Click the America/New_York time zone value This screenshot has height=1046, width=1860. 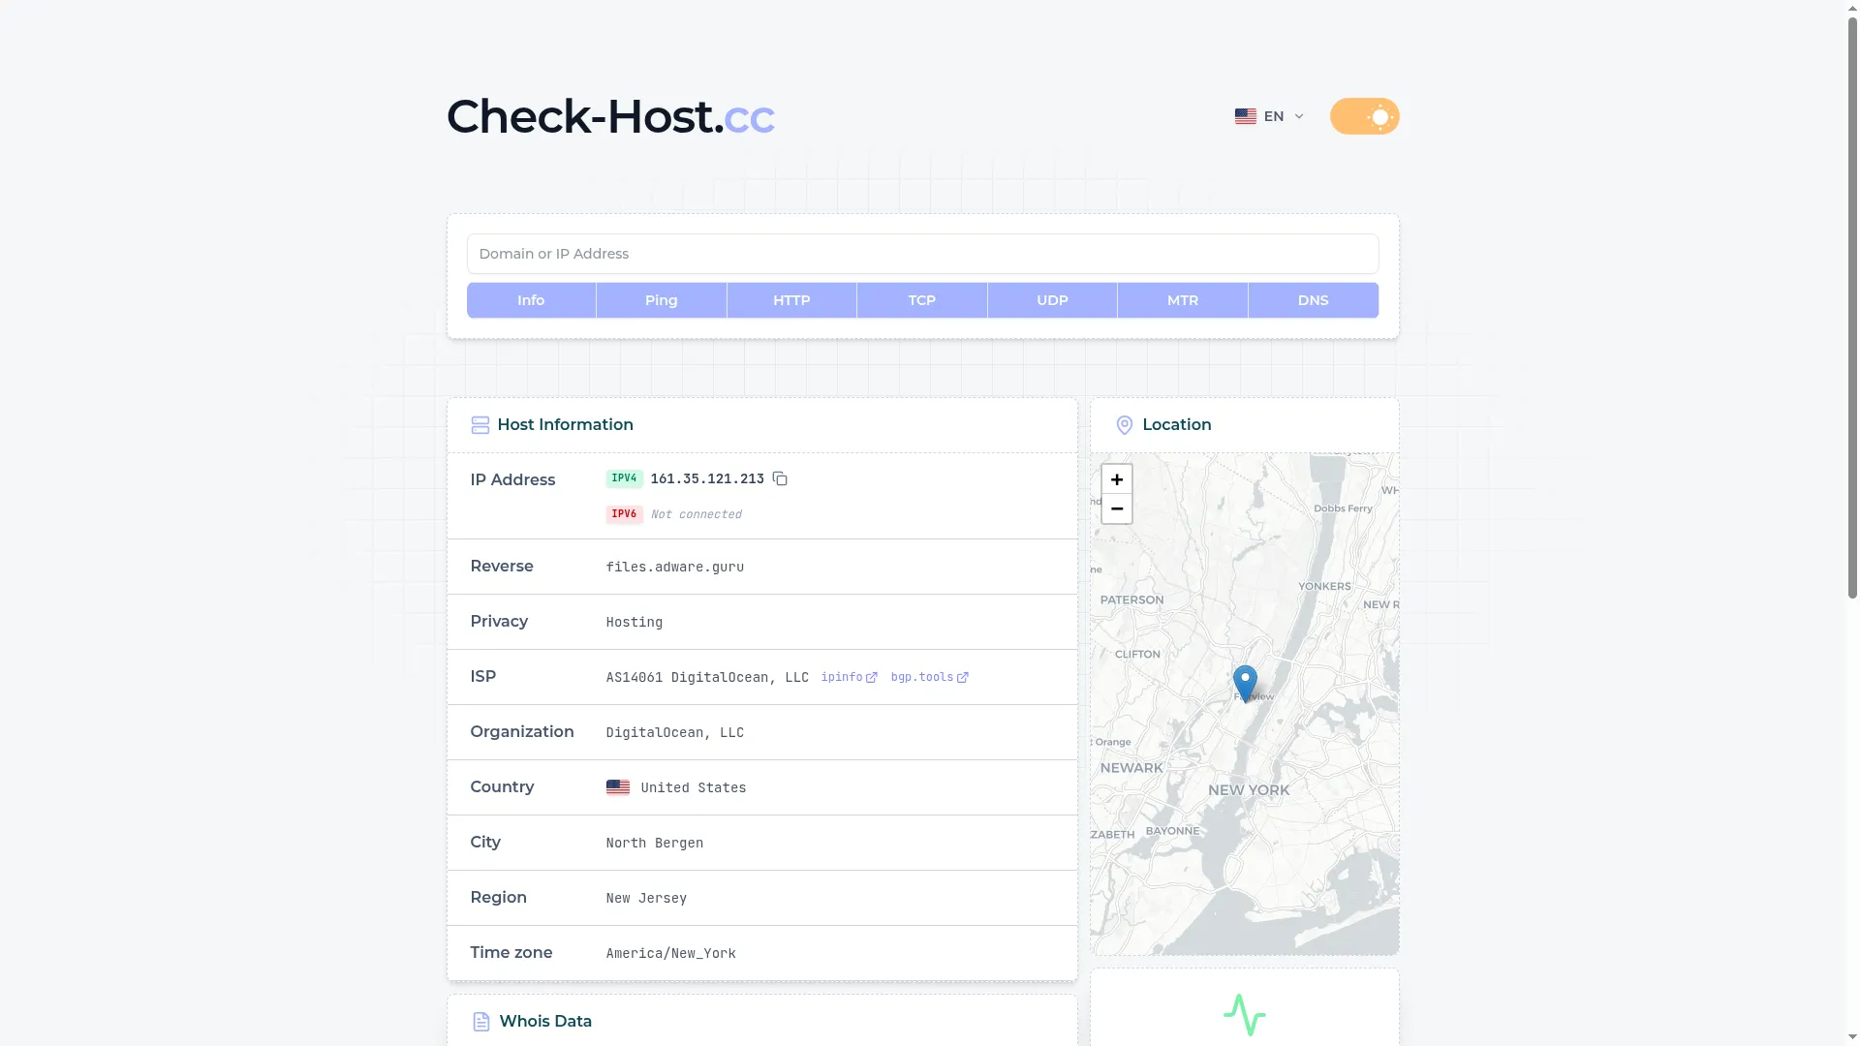[x=671, y=953]
